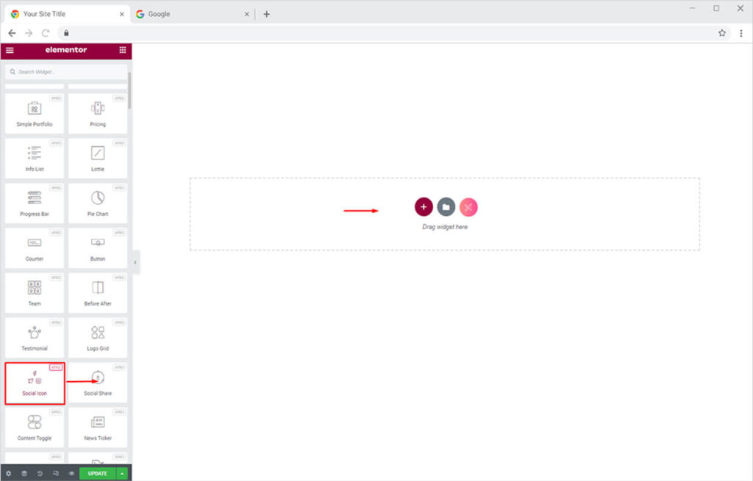Expand save options arrow beside Update
The image size is (753, 481).
(x=122, y=474)
